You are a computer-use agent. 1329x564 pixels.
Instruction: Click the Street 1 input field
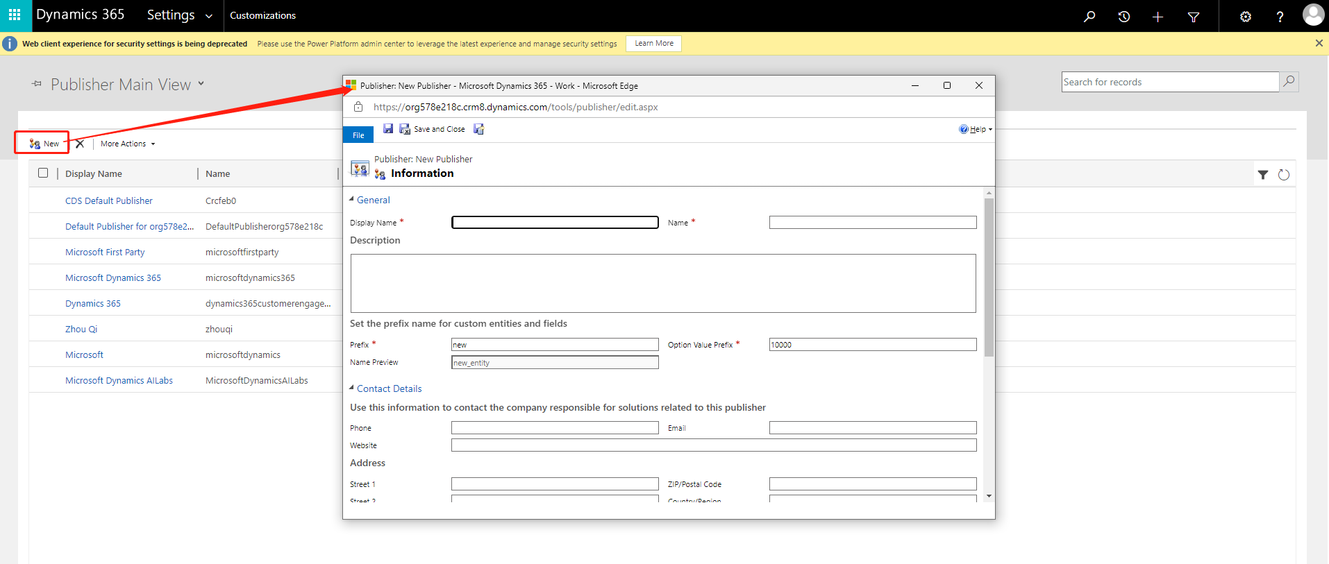(555, 484)
